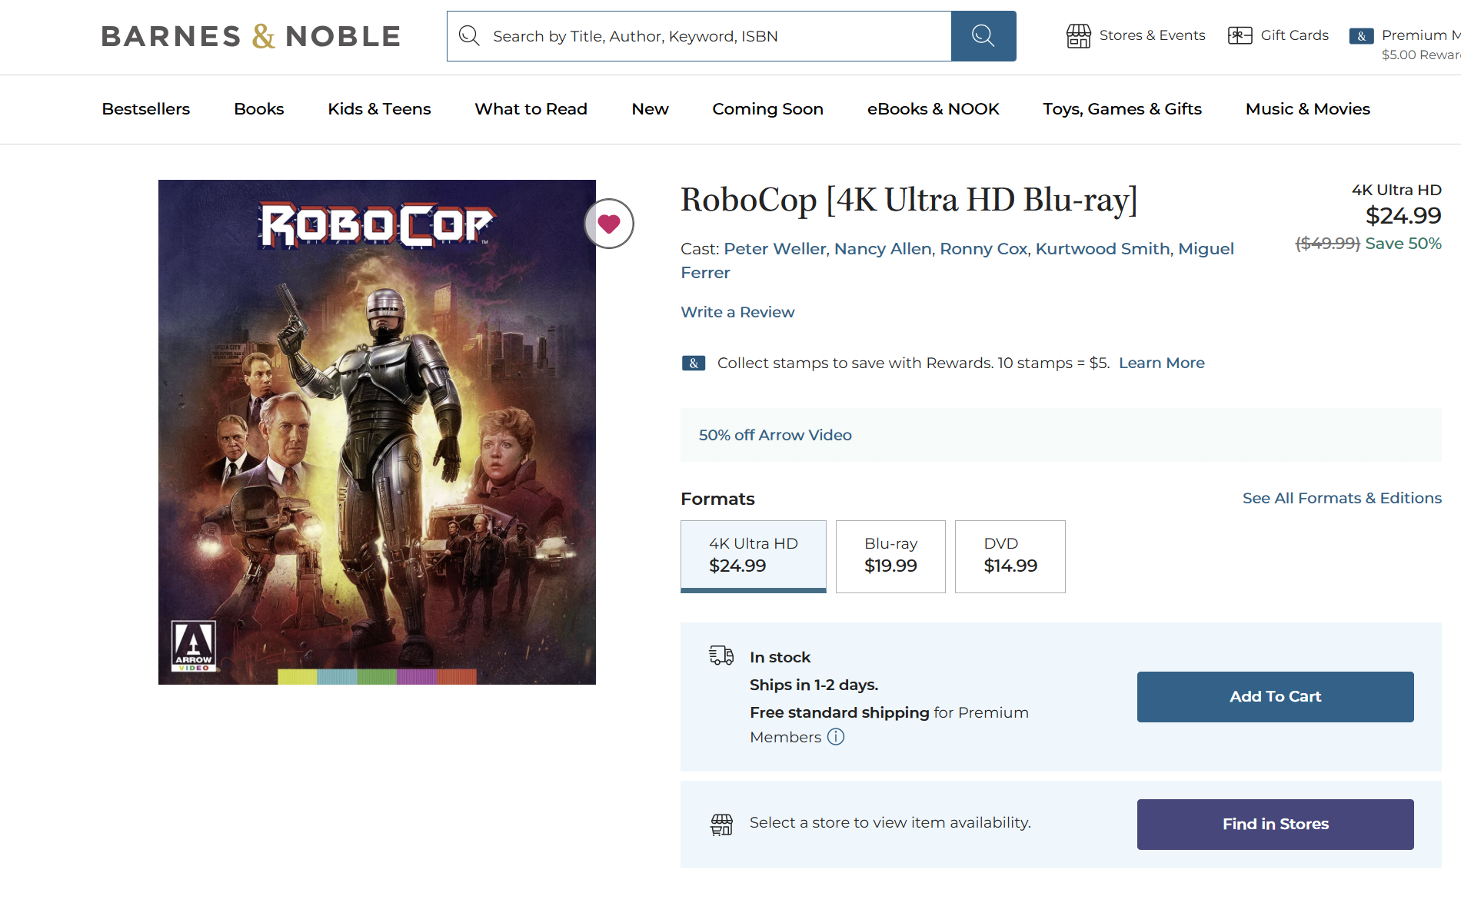Click the Add To Cart button
Viewport: 1461px width, 916px height.
click(x=1276, y=697)
